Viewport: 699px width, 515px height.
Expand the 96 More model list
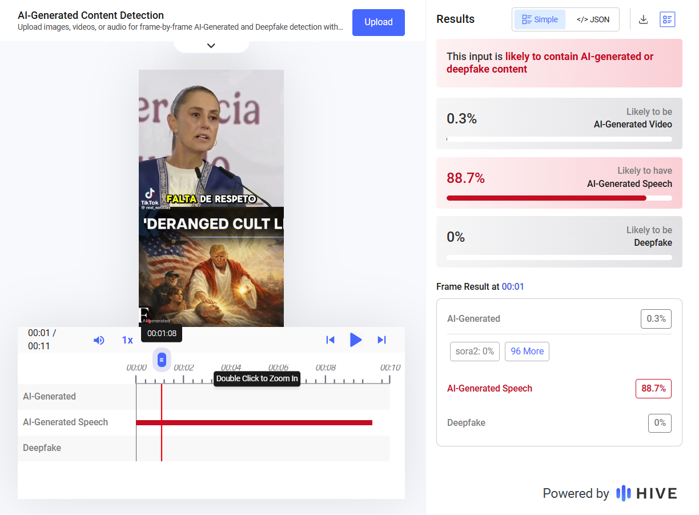527,352
